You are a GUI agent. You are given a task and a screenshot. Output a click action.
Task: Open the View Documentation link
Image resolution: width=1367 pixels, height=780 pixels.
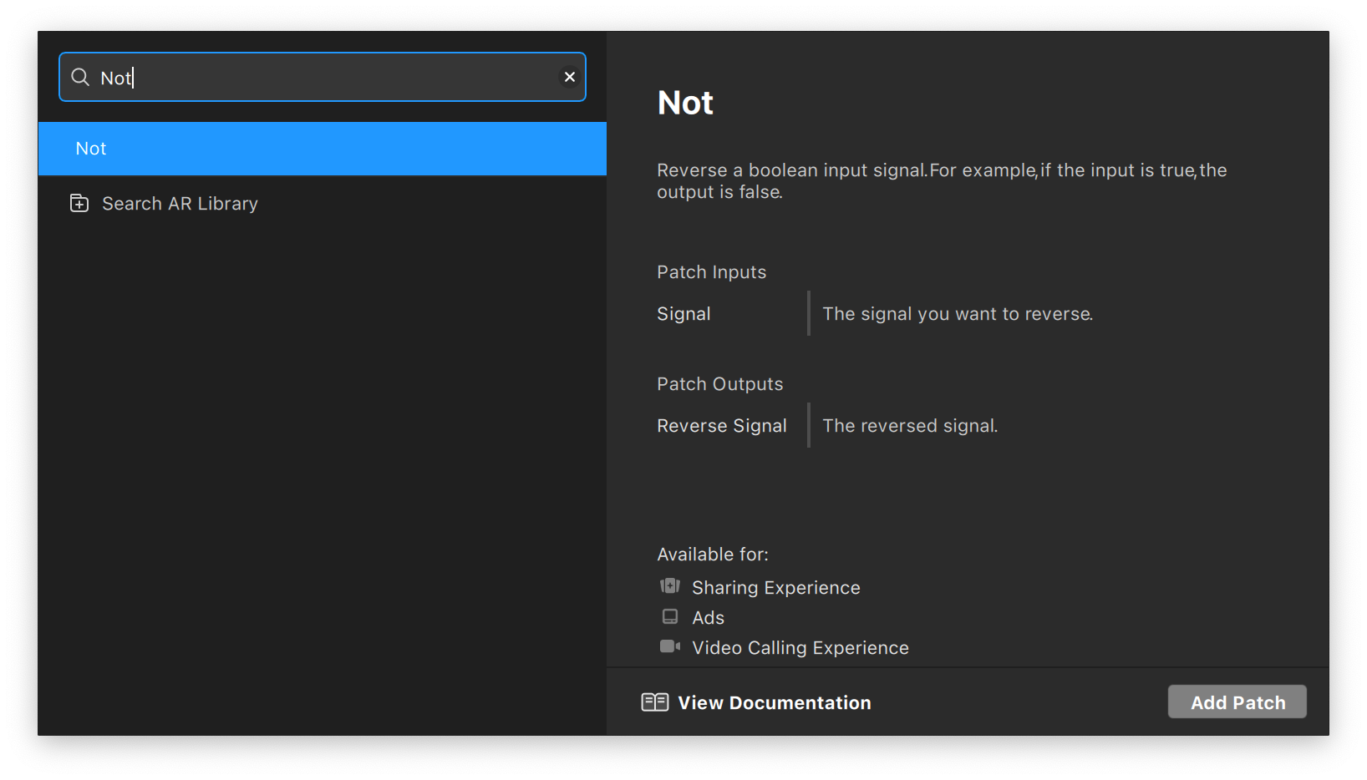point(774,703)
